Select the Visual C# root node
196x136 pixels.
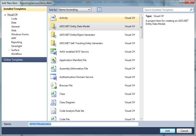click(x=12, y=15)
